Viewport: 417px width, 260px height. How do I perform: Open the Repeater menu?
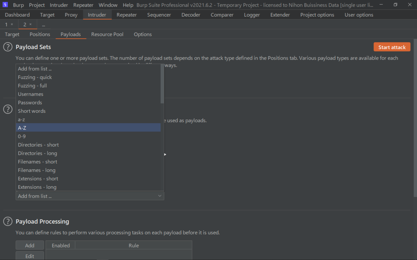coord(83,5)
